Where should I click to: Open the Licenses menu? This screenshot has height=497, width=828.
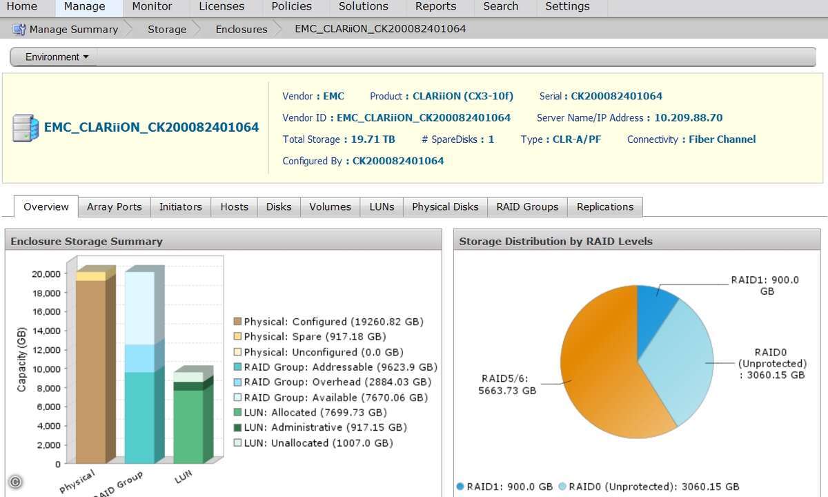click(221, 7)
